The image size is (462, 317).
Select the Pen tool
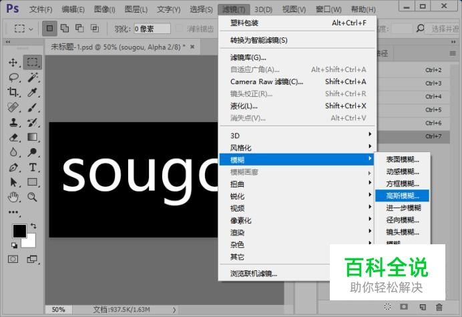(x=13, y=168)
